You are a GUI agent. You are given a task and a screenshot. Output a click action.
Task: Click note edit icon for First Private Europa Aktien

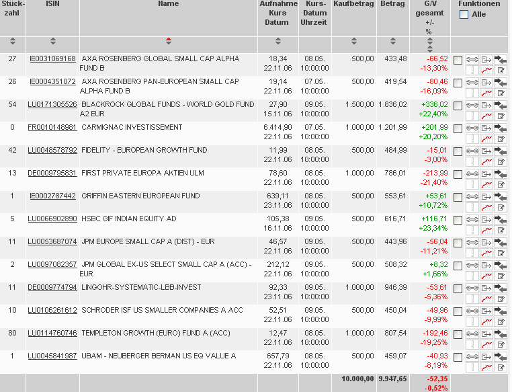tap(501, 184)
